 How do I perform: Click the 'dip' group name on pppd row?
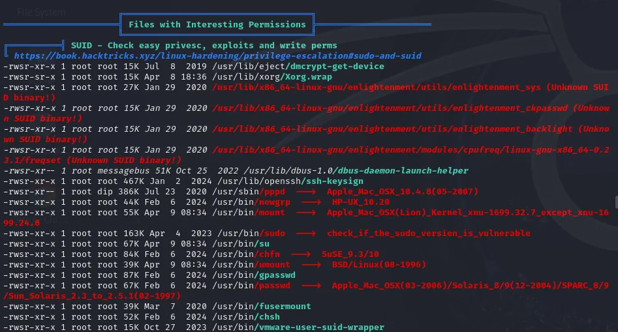point(105,191)
